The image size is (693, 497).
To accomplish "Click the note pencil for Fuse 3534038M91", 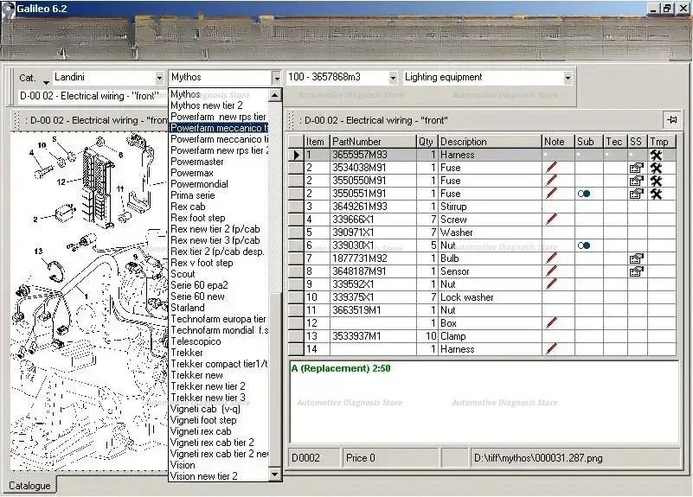I will pyautogui.click(x=551, y=168).
